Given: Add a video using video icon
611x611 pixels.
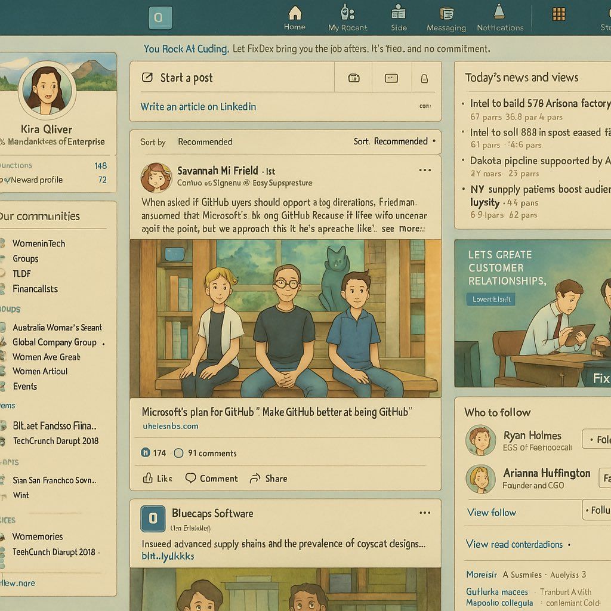Looking at the screenshot, I should click(x=391, y=78).
